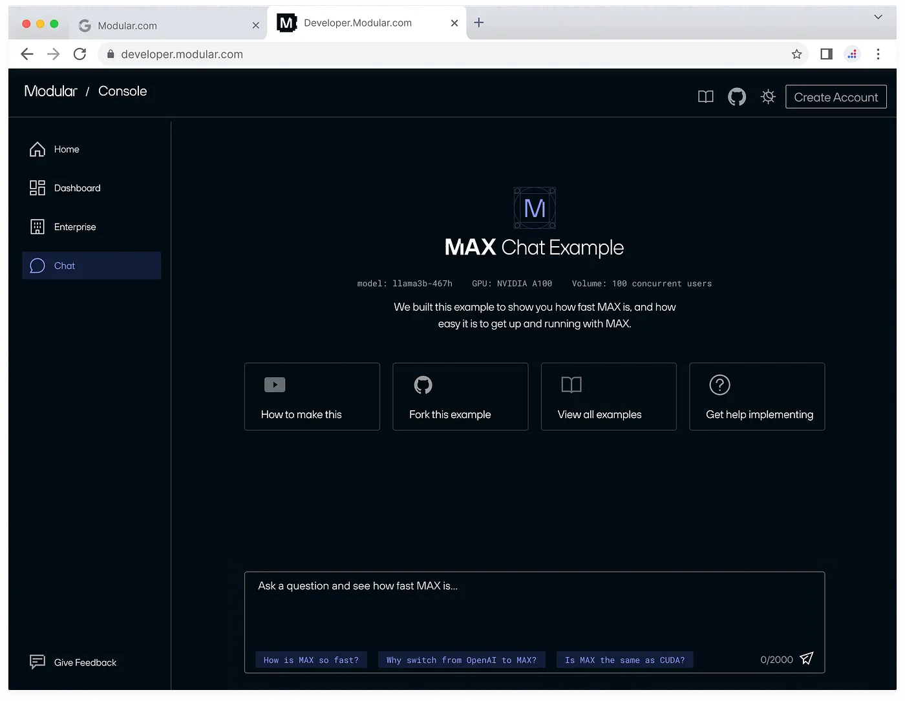
Task: Click the Console breadcrumb text
Action: click(x=123, y=91)
